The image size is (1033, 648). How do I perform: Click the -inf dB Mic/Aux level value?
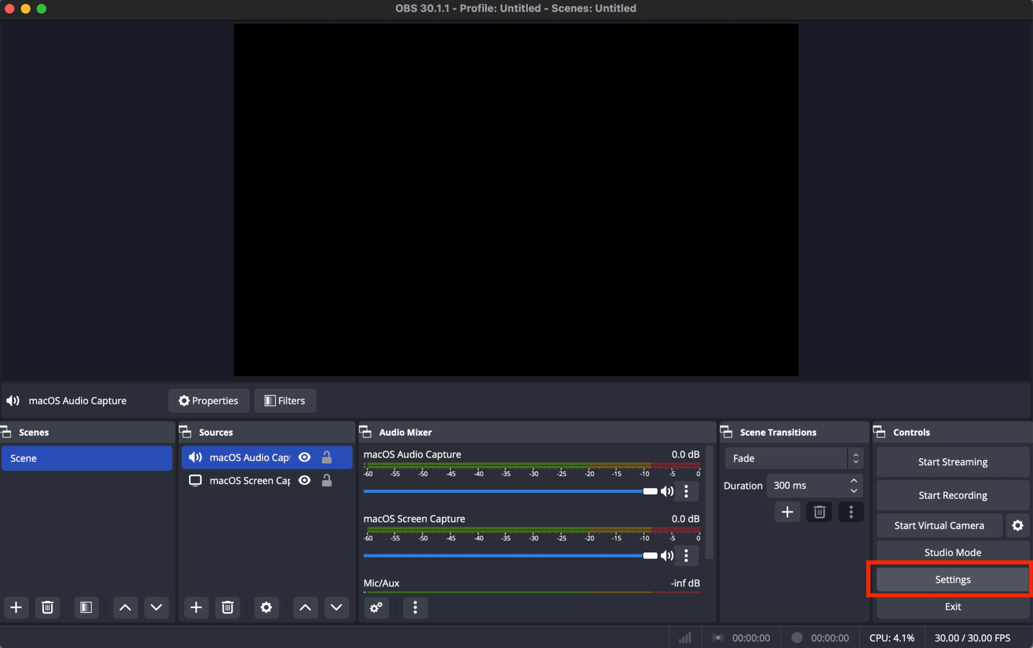pos(685,583)
